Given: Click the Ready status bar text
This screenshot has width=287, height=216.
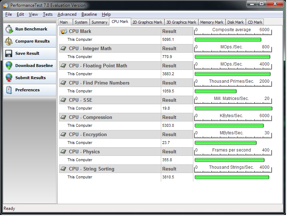Looking at the screenshot, I should tap(9, 208).
